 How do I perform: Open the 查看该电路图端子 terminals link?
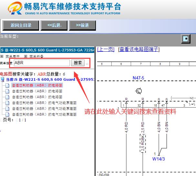[x=139, y=49]
